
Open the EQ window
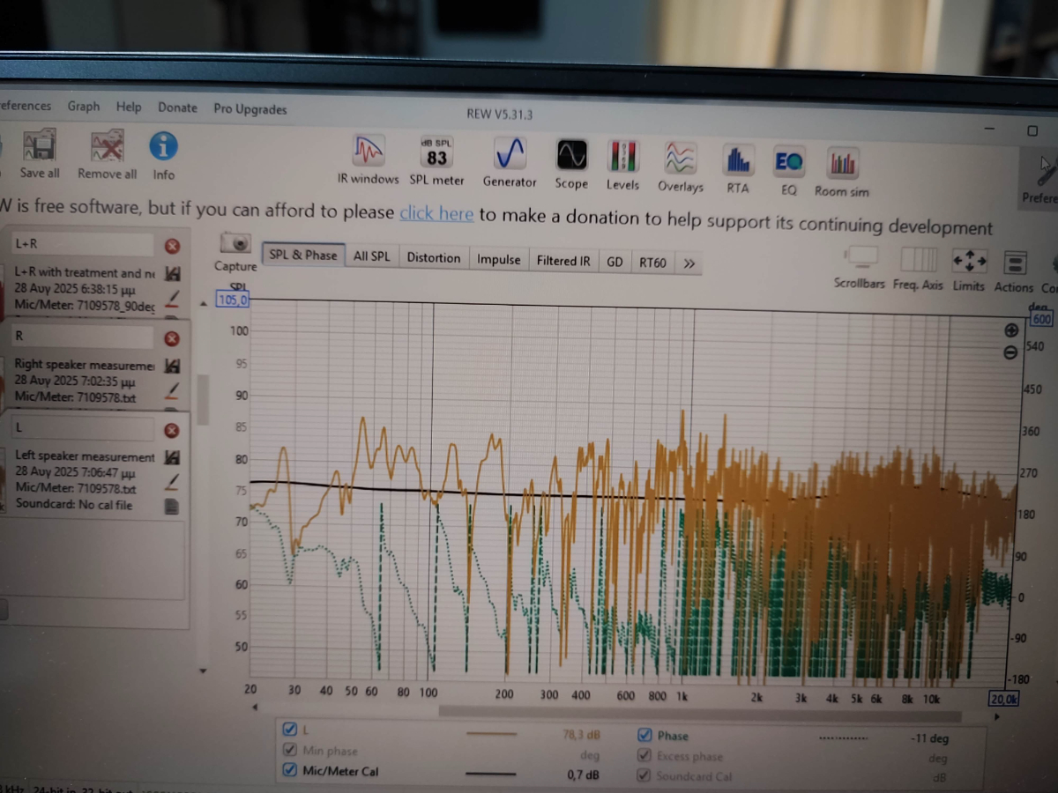coord(788,163)
